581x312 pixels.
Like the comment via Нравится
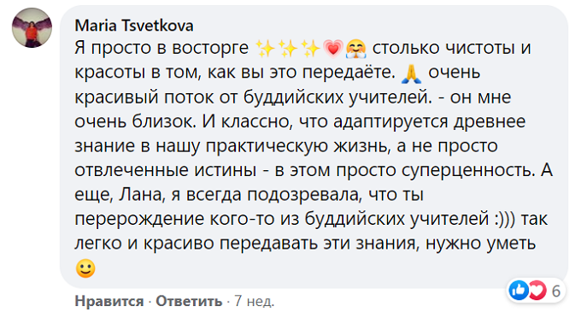(109, 301)
